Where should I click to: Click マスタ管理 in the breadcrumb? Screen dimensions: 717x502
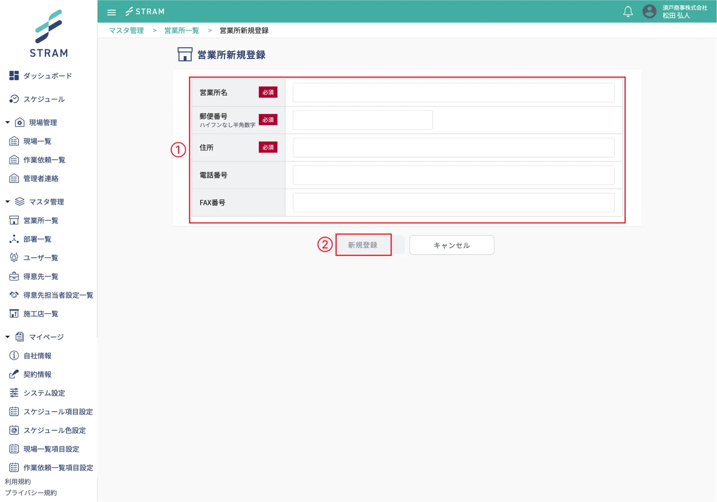pos(126,31)
